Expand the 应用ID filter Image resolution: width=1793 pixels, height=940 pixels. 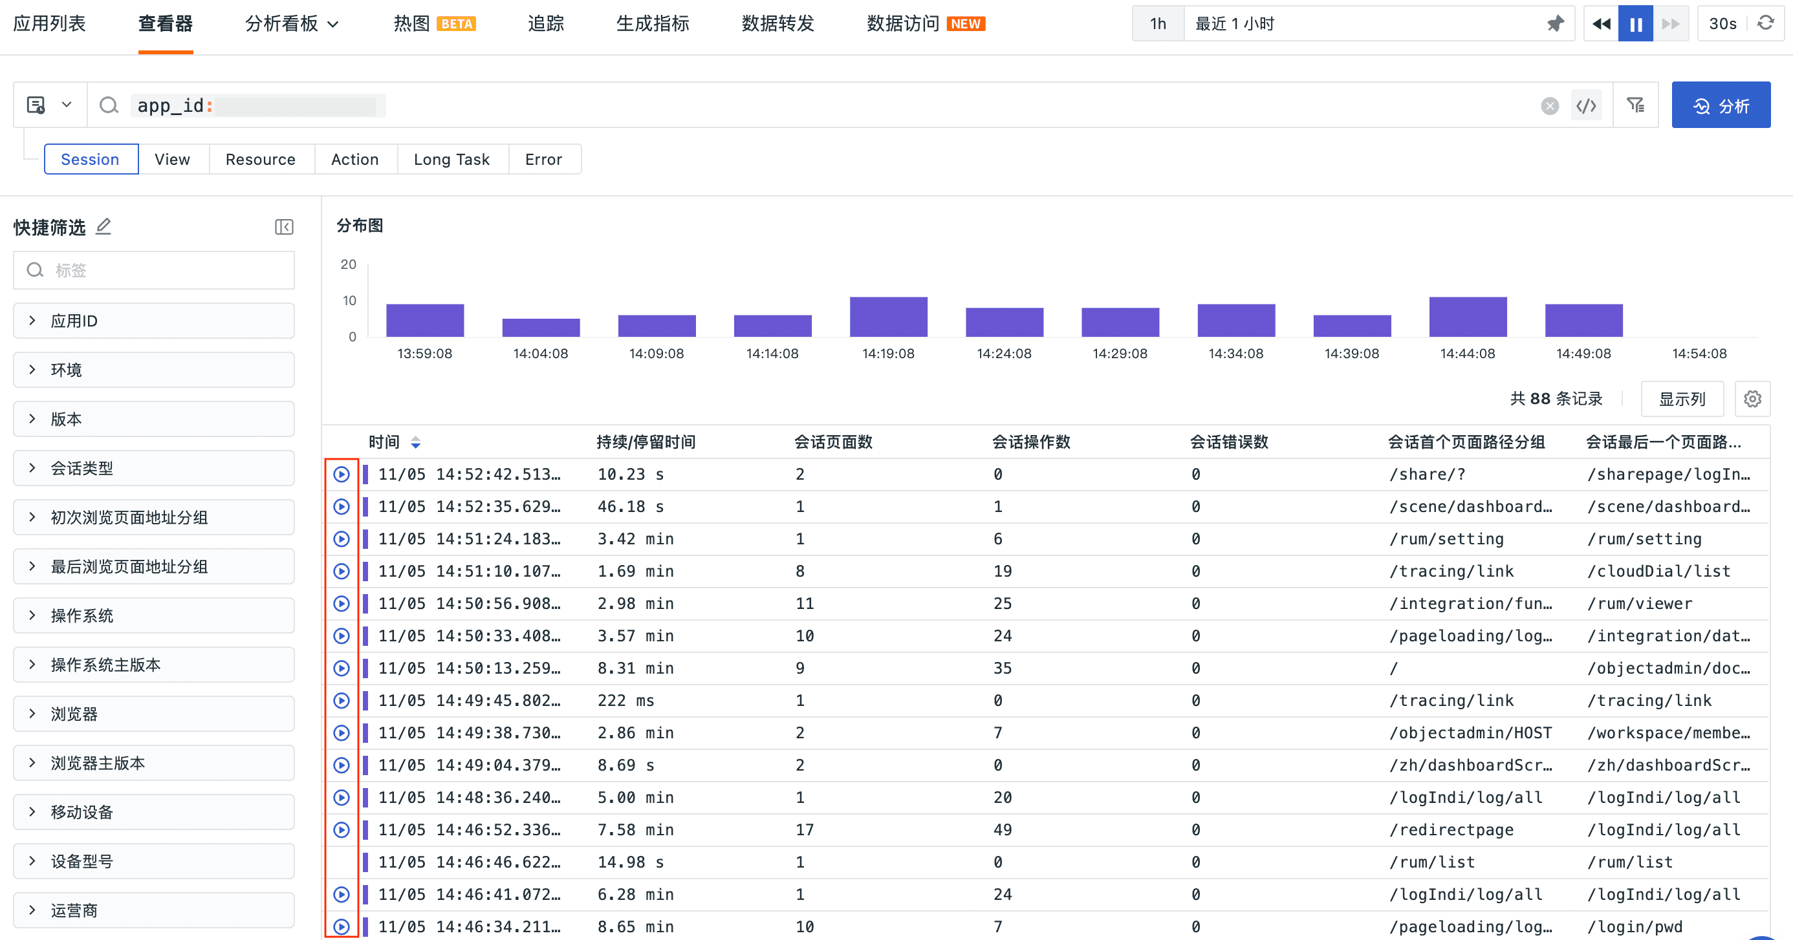[x=154, y=321]
